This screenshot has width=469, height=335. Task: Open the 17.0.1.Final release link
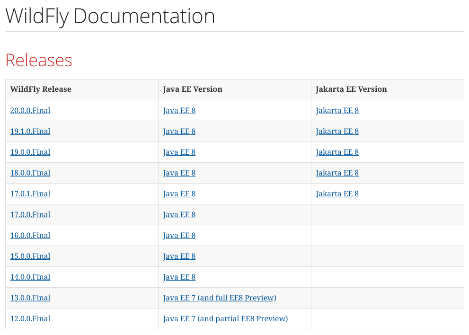[x=30, y=194]
